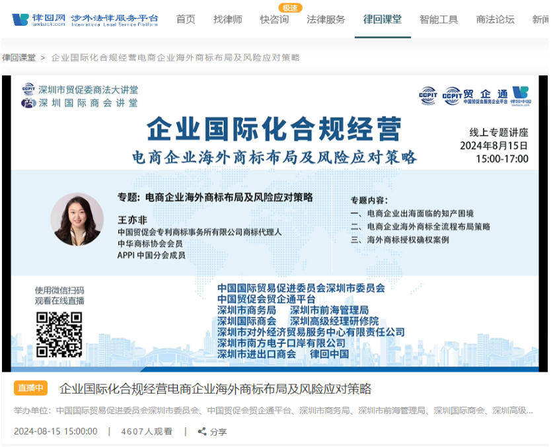Click the WeChat QR code on poster
This screenshot has width=555, height=447.
tap(59, 334)
